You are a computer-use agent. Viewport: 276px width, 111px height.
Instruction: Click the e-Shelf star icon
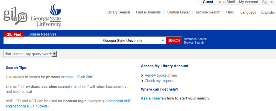point(220,2)
